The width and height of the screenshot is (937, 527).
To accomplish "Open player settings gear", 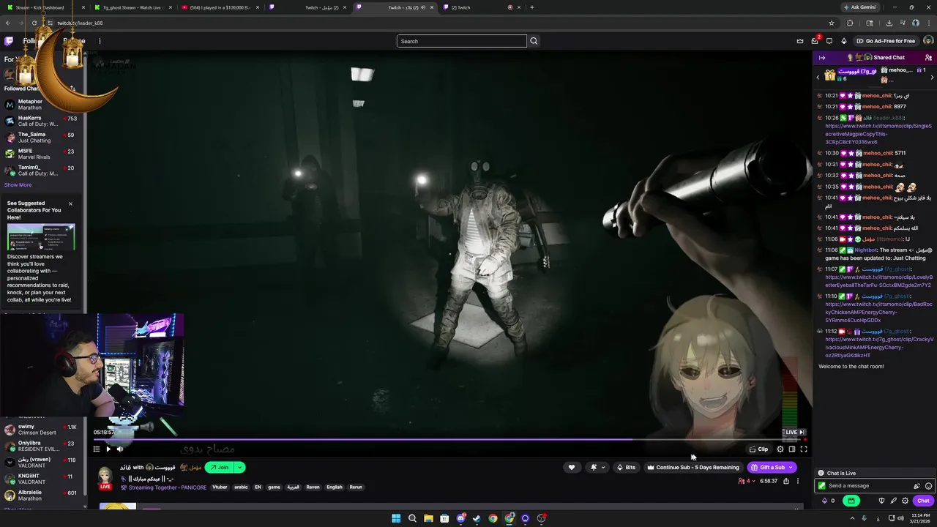I will pyautogui.click(x=780, y=449).
